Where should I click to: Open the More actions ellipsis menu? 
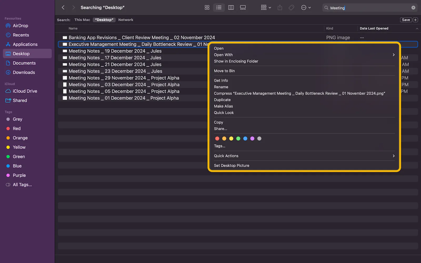(x=306, y=8)
